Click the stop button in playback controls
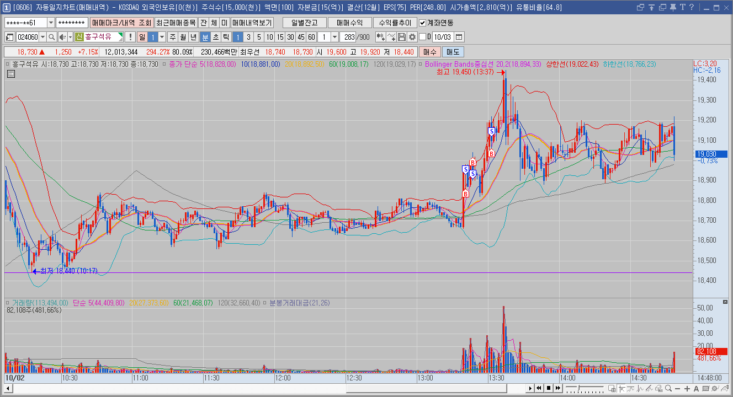The width and height of the screenshot is (733, 397). pyautogui.click(x=548, y=389)
